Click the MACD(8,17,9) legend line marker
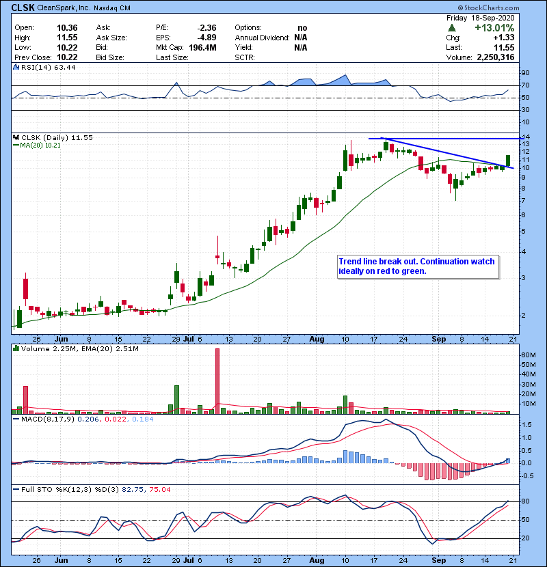Screen dimensions: 547x567 tap(16, 419)
